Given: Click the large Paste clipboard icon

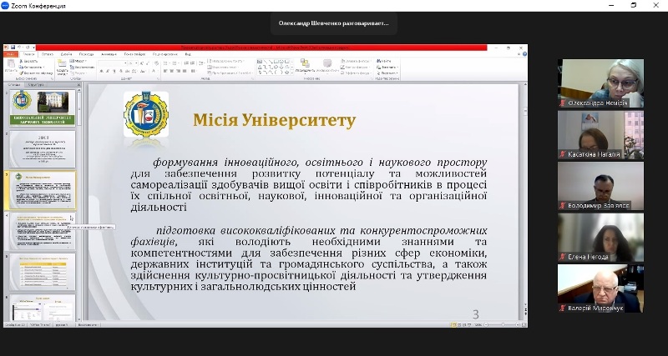Looking at the screenshot, I should click(11, 63).
